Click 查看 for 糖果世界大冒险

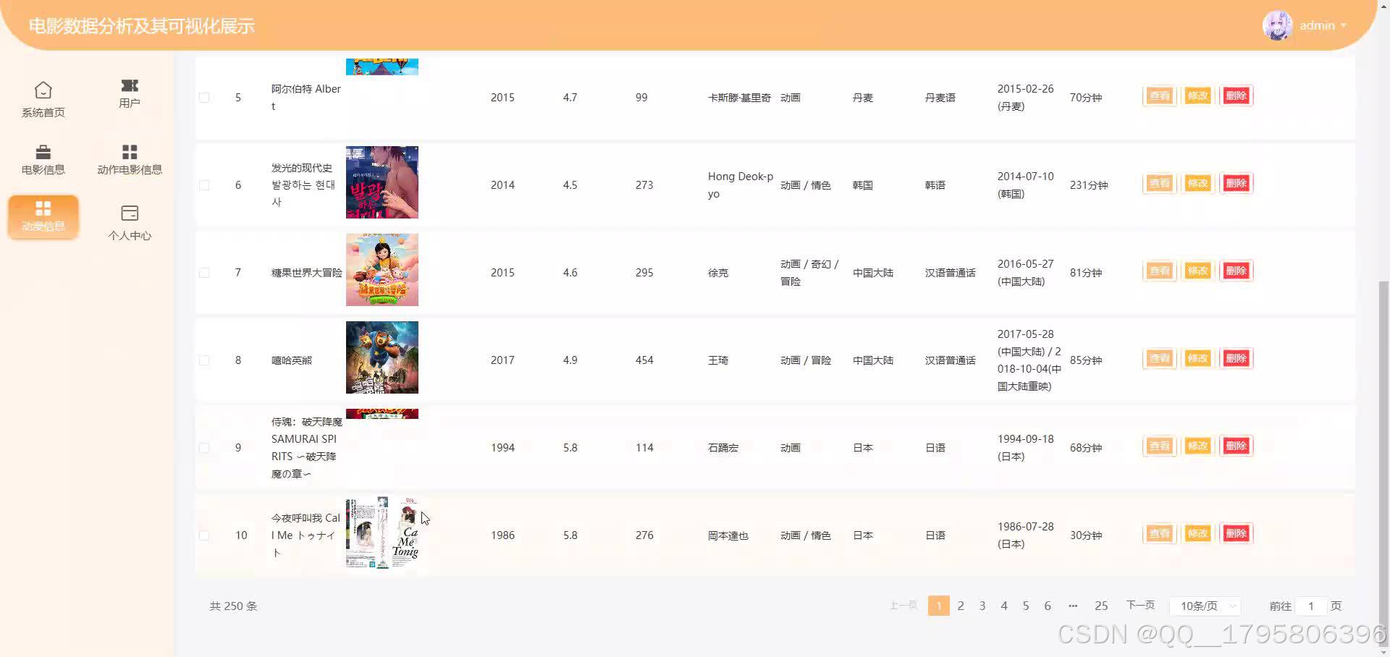point(1158,271)
